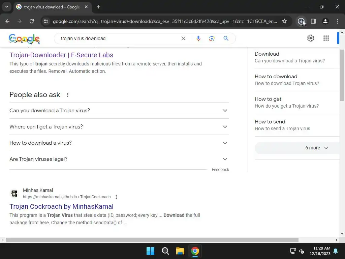Click in the Google search input field
The image size is (345, 259).
119,38
